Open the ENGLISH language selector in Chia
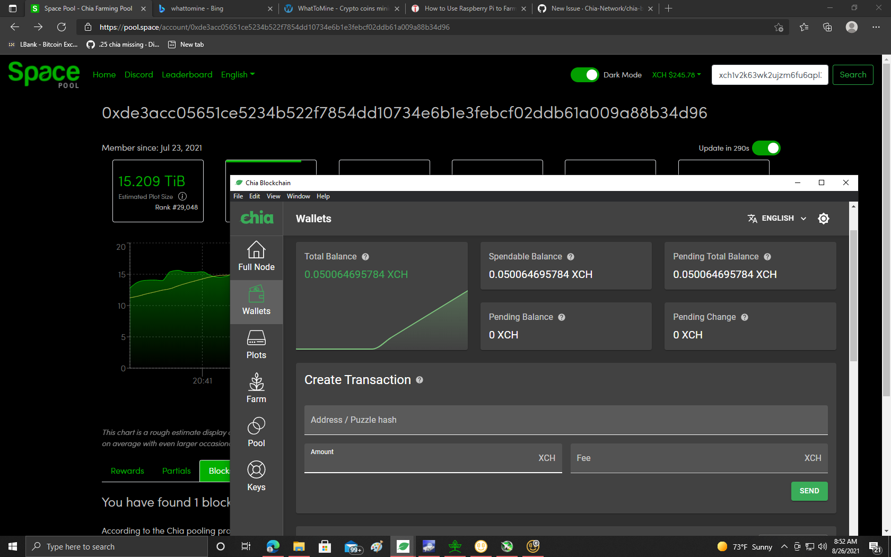This screenshot has width=891, height=557. click(x=777, y=219)
